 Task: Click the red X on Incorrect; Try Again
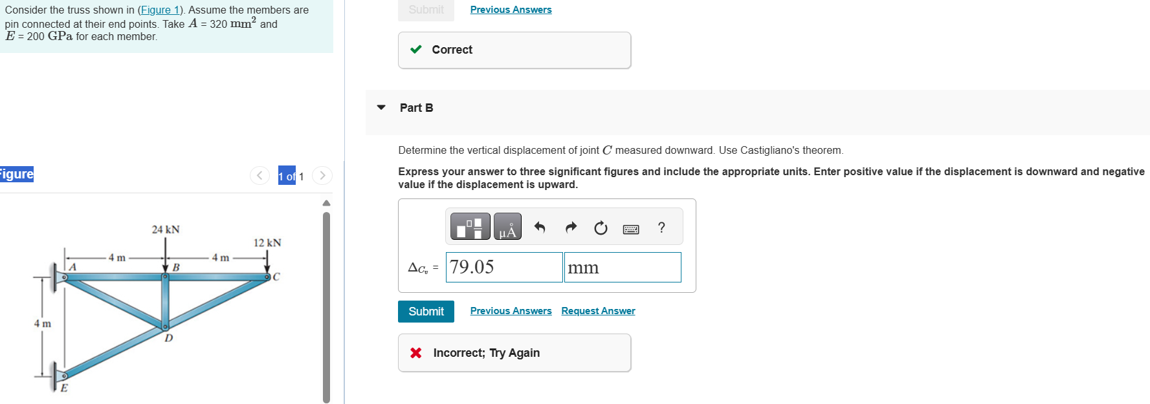417,352
